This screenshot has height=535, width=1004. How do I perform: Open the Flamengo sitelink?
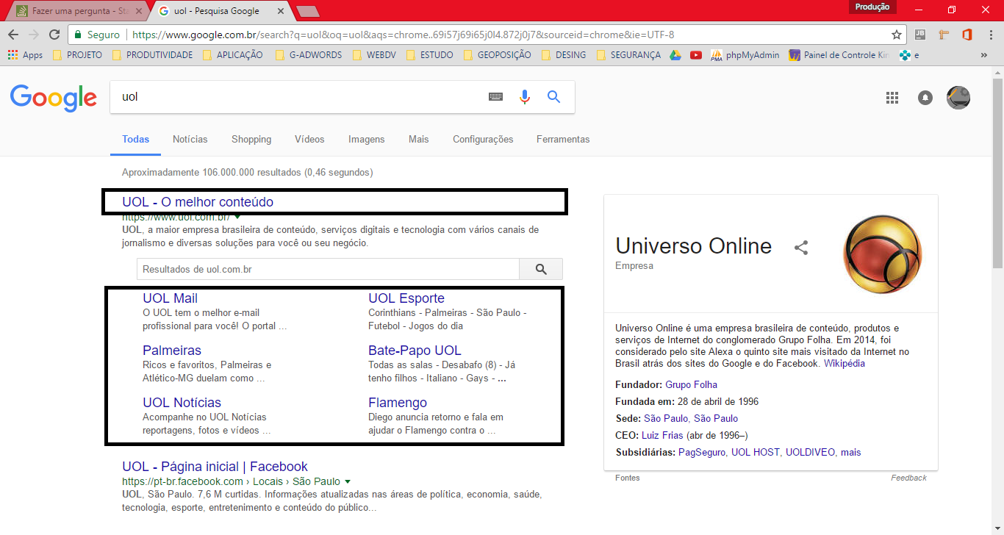[398, 402]
